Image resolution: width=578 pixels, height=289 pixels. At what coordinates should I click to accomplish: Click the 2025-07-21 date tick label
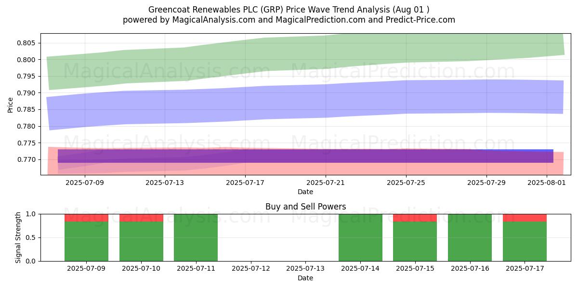pyautogui.click(x=326, y=183)
